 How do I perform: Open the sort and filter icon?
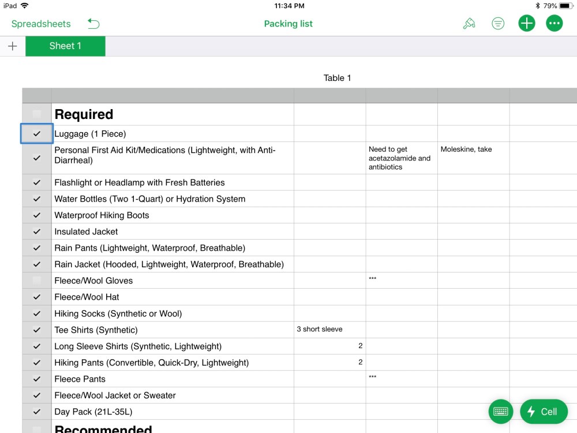click(x=498, y=24)
